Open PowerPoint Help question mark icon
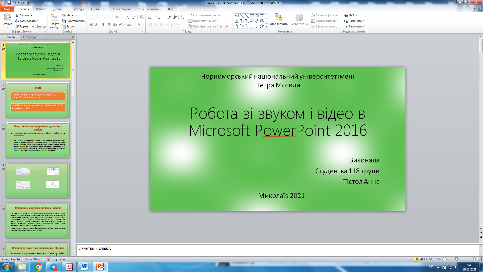This screenshot has height=272, width=483. pos(480,9)
